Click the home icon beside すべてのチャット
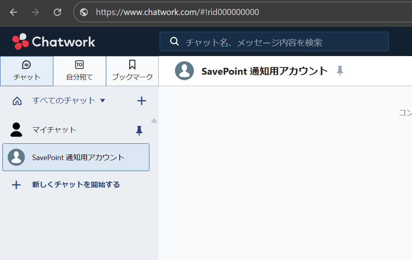The width and height of the screenshot is (412, 260). tap(17, 101)
